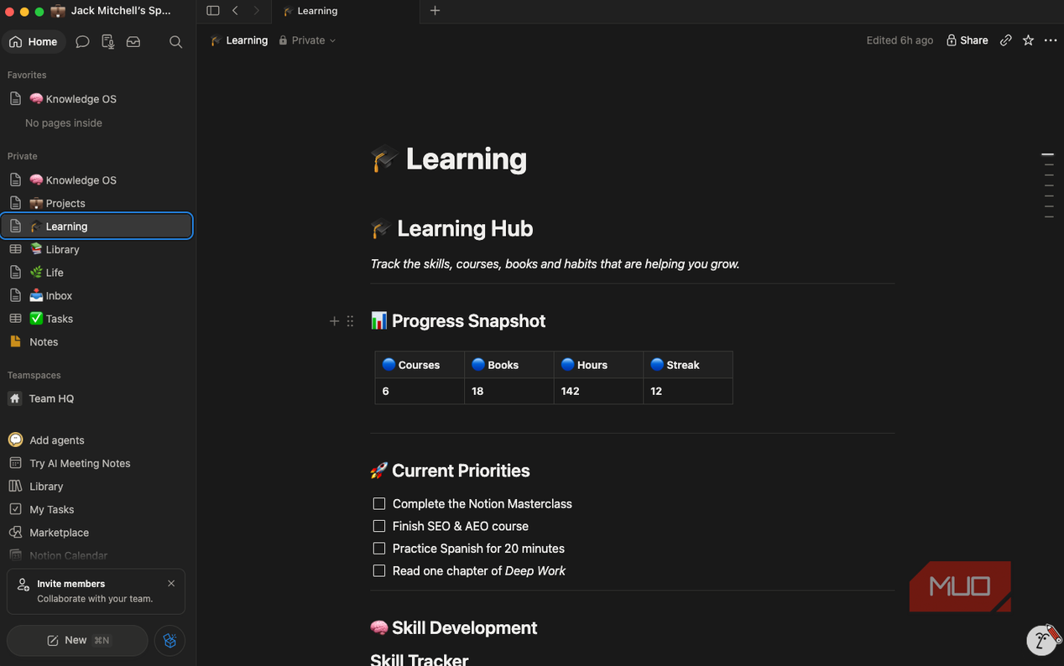The height and width of the screenshot is (666, 1064).
Task: Open the Private visibility dropdown
Action: pyautogui.click(x=307, y=40)
